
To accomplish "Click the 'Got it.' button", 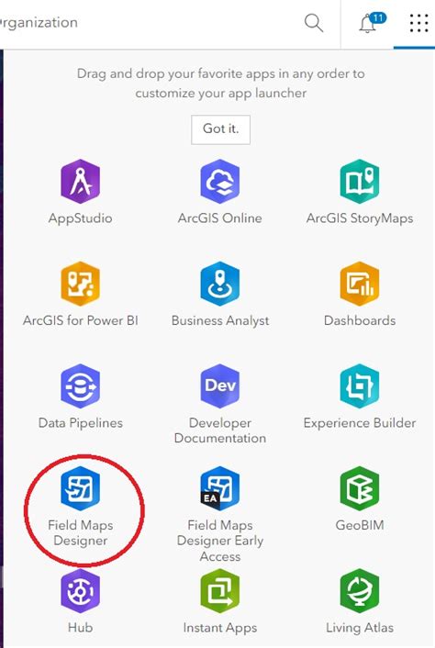I will tap(220, 129).
